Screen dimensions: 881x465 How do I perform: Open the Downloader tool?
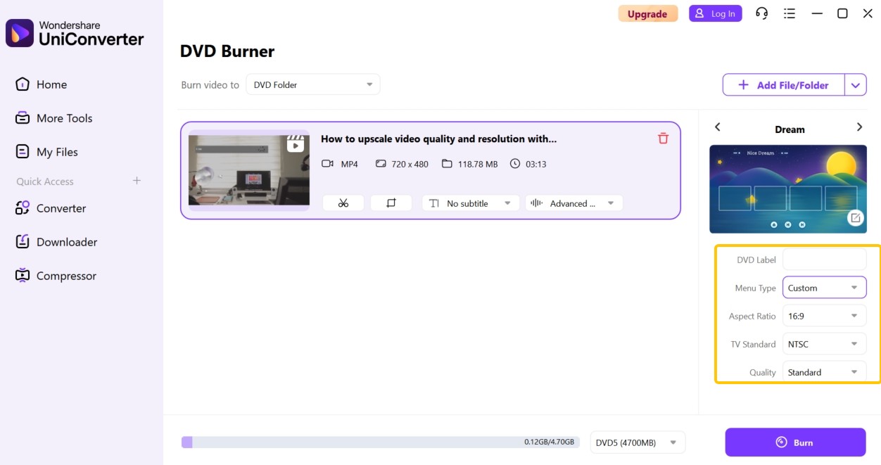(x=67, y=242)
